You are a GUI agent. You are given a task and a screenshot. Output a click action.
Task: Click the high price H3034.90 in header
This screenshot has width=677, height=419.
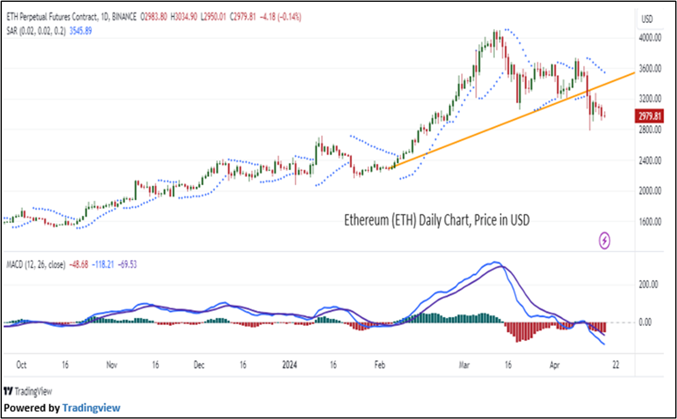point(183,18)
